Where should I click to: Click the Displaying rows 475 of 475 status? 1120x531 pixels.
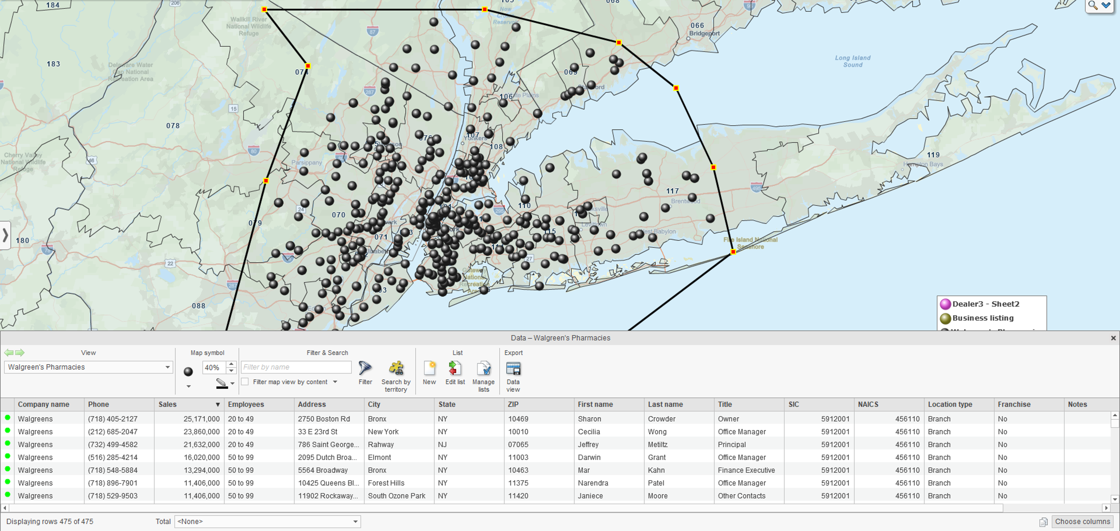(x=50, y=521)
